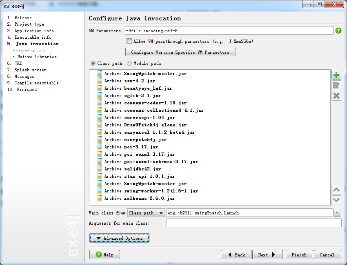Select the Class path radio button
The width and height of the screenshot is (347, 265).
tap(93, 64)
